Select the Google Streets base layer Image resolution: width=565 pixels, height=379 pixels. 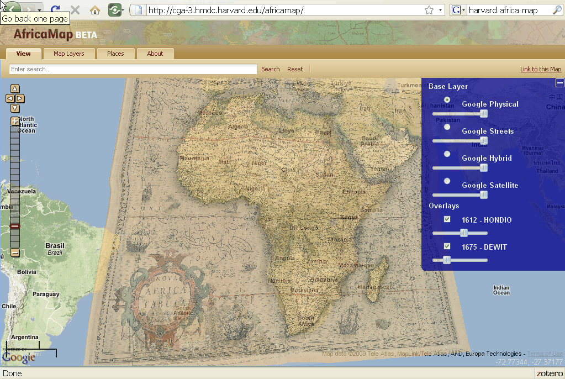pos(447,127)
